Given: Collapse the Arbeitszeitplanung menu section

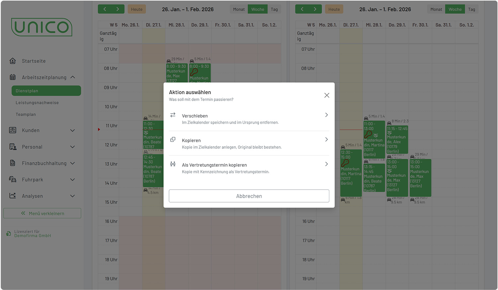Looking at the screenshot, I should 73,77.
